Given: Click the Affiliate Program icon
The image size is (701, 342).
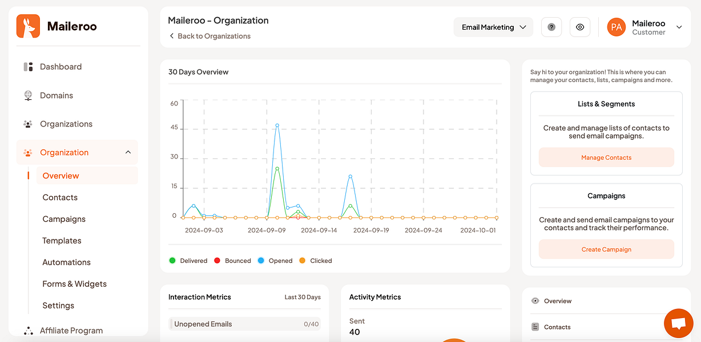Looking at the screenshot, I should (x=28, y=331).
